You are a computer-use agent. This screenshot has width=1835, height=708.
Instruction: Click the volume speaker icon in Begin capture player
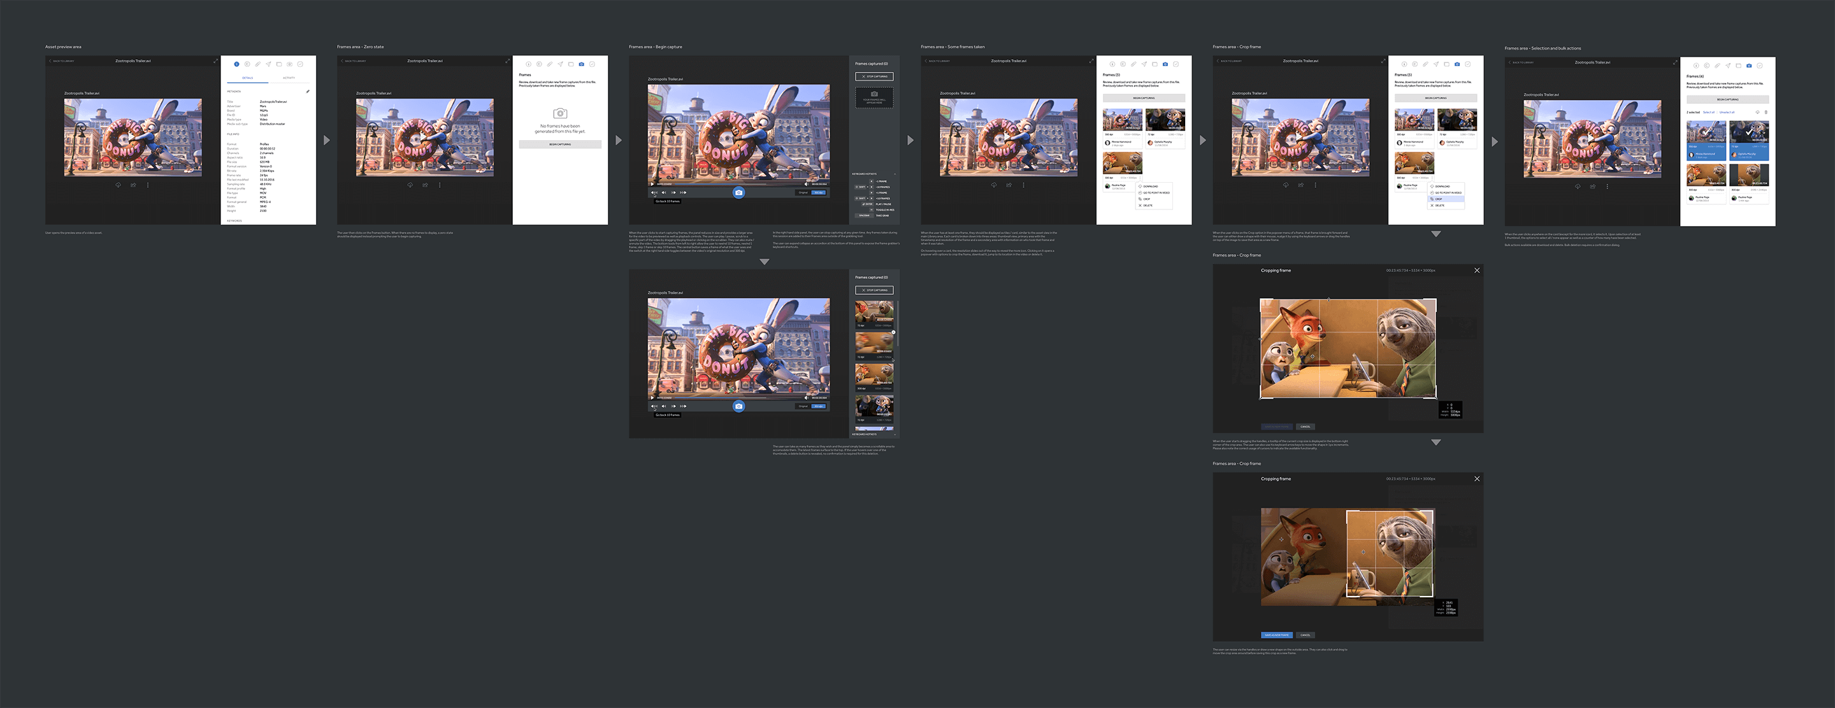click(807, 184)
